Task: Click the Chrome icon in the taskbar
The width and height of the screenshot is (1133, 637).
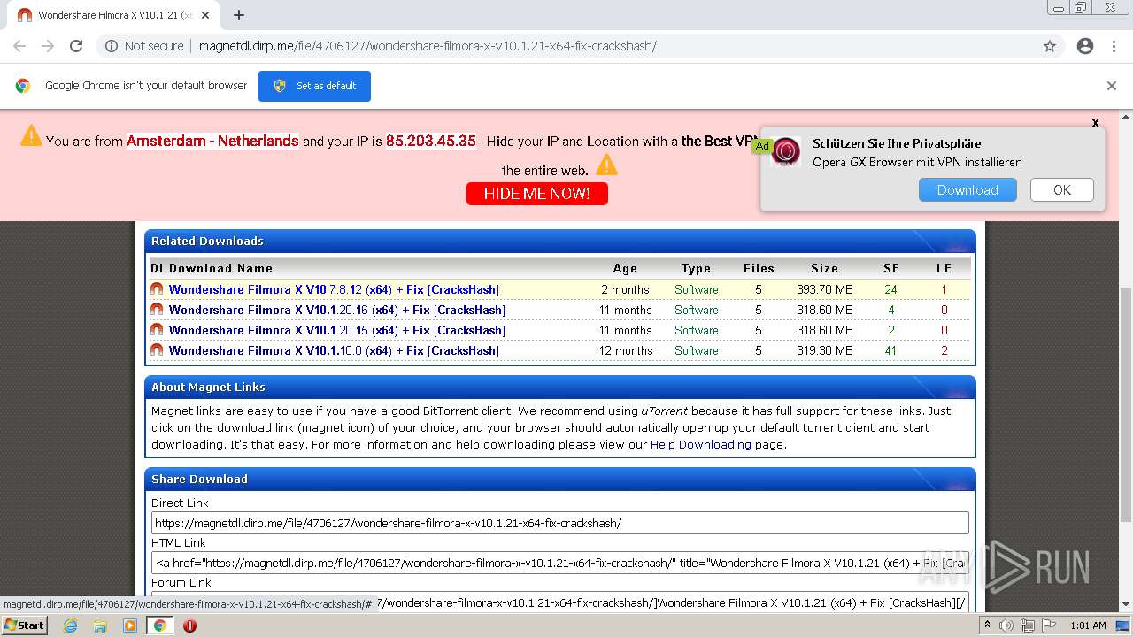Action: [160, 625]
